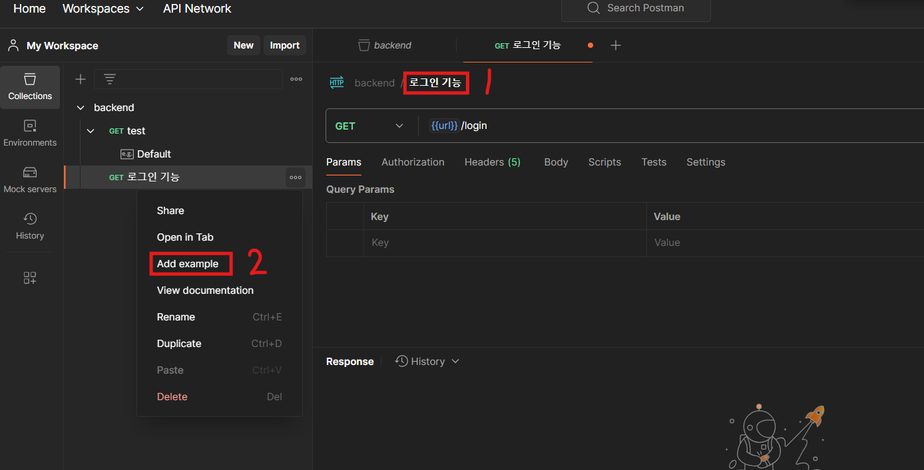
Task: Click the New button
Action: pyautogui.click(x=244, y=45)
